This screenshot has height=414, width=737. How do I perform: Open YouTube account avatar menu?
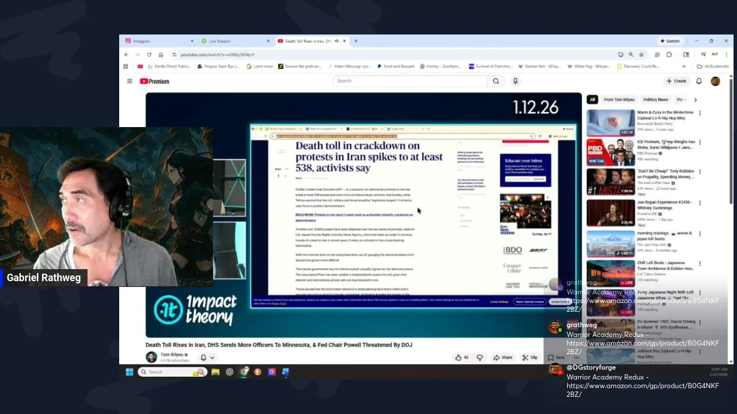pyautogui.click(x=715, y=81)
